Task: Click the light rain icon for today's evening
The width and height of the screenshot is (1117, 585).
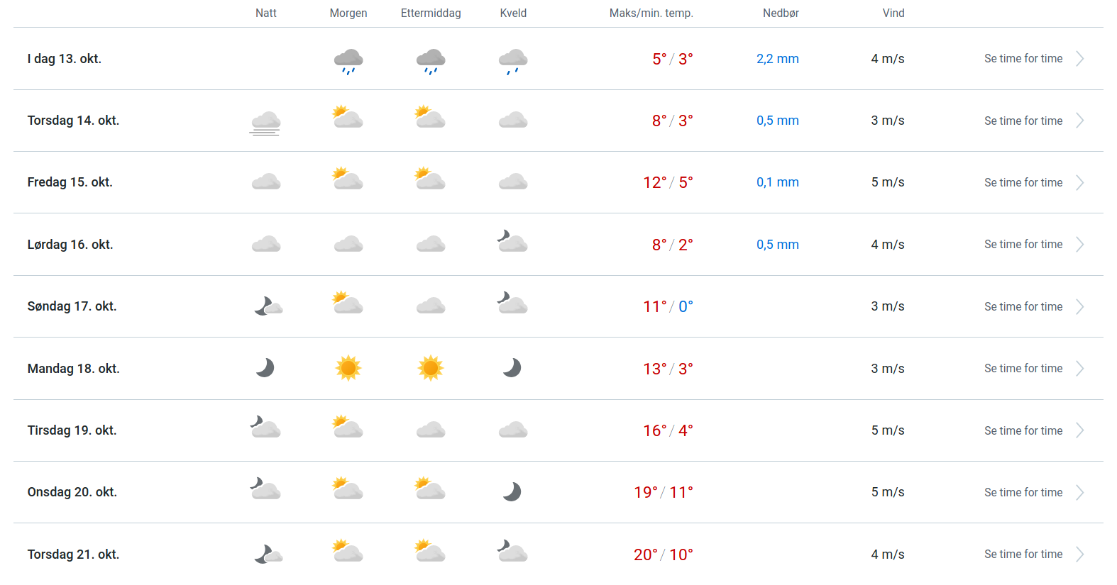Action: (512, 60)
